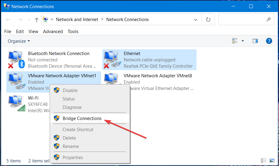Select the Ethernet adapter icon

point(111,60)
